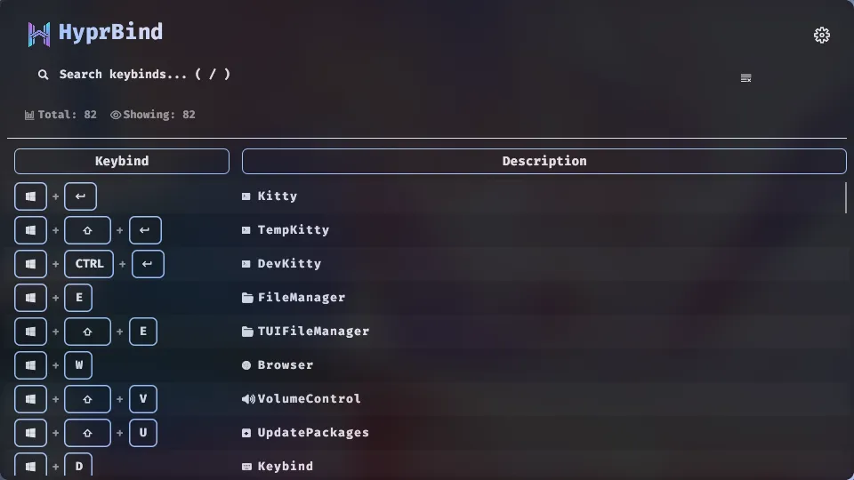Click the CTRL keycap in DevKitty row
Viewport: 854px width, 480px height.
click(x=89, y=264)
